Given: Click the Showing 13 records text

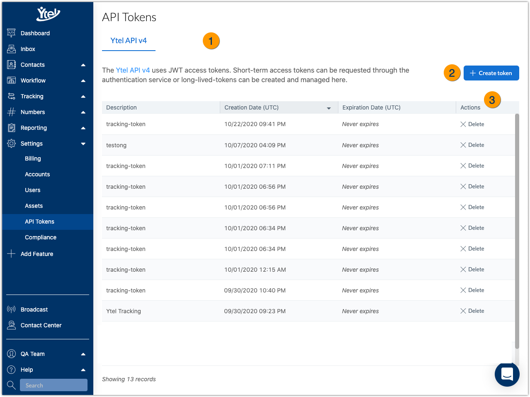Looking at the screenshot, I should click(x=129, y=379).
